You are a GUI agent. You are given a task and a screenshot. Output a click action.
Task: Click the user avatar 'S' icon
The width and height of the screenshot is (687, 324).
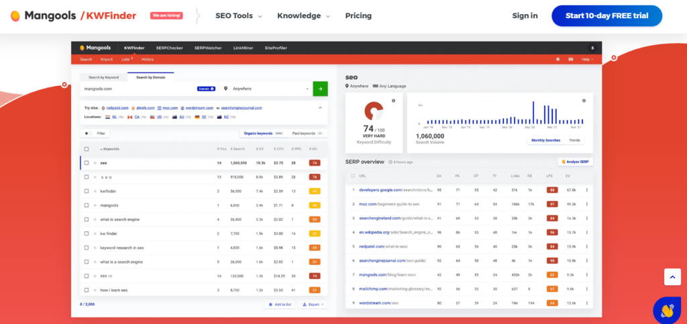(593, 48)
